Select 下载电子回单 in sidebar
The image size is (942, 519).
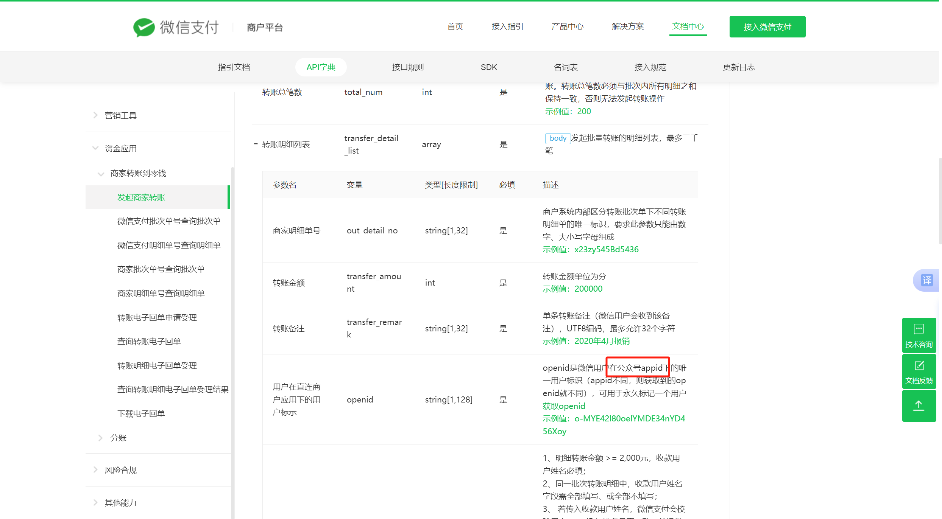[141, 414]
